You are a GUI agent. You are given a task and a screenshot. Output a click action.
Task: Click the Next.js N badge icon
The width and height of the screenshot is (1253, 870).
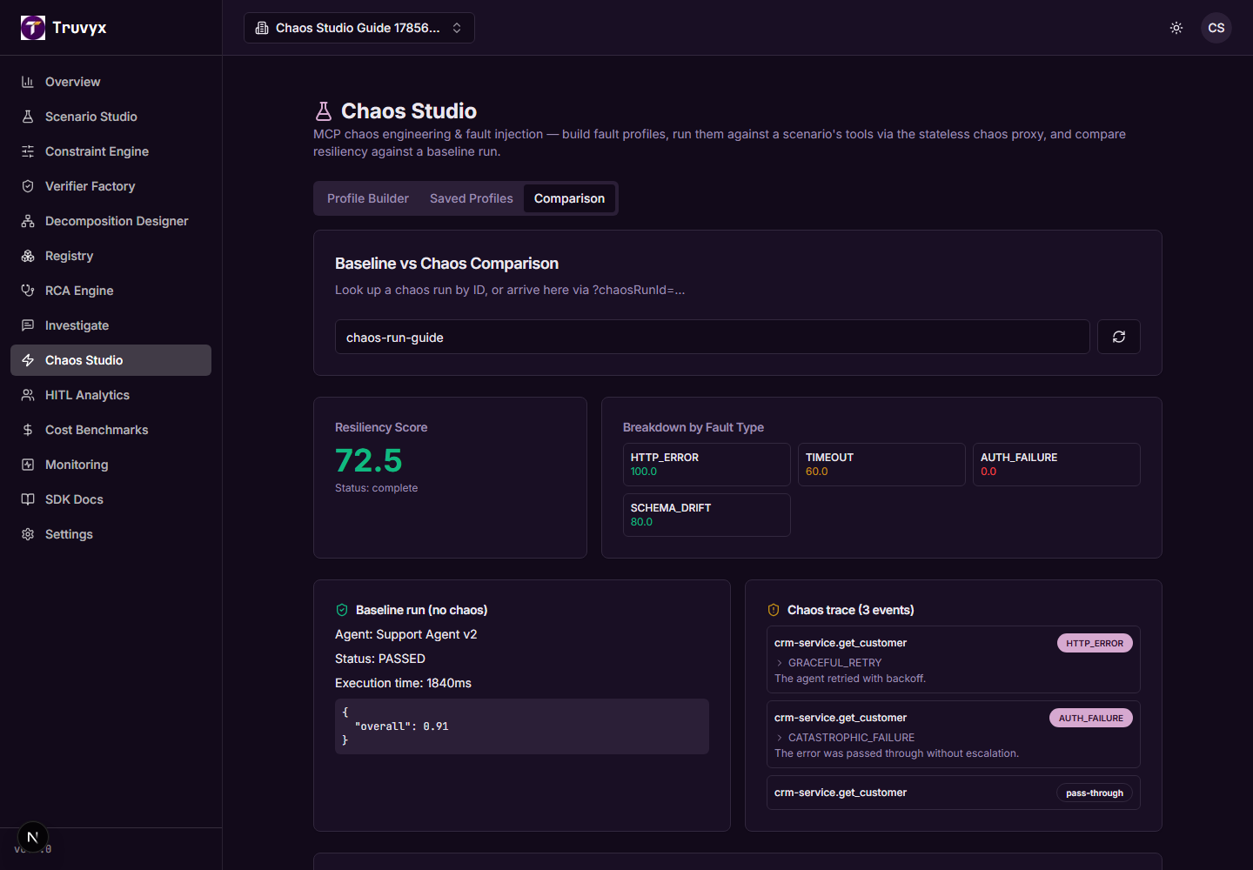[x=33, y=837]
